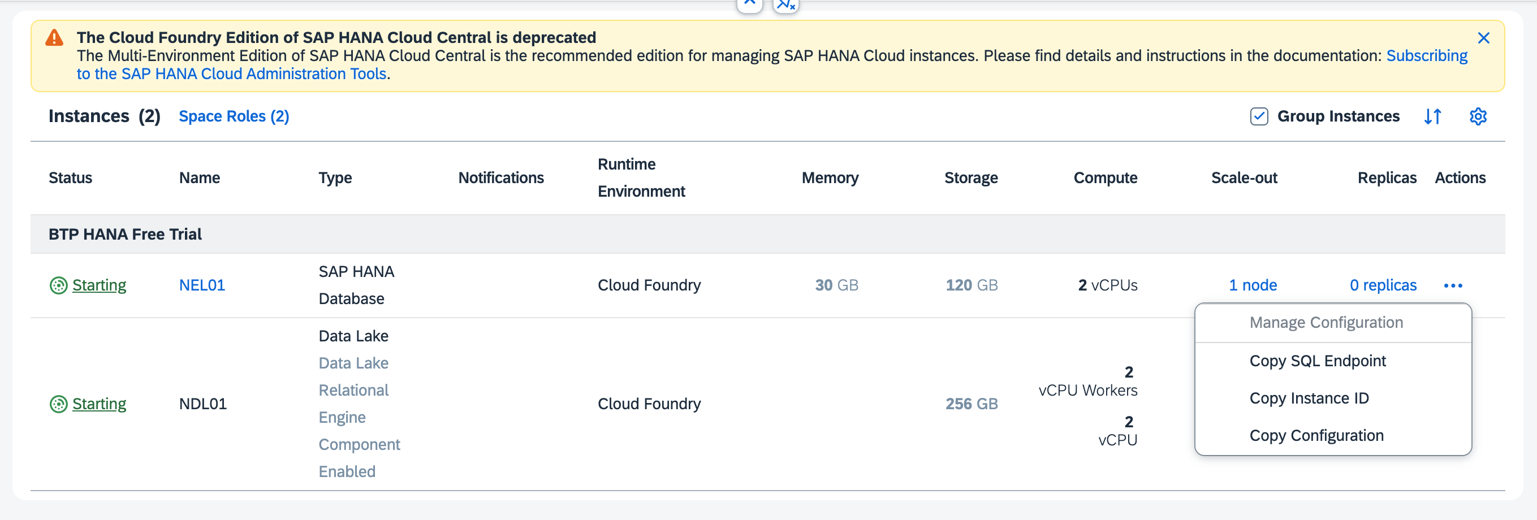Open the 1 node scale-out link
This screenshot has height=520, width=1537.
(1253, 285)
